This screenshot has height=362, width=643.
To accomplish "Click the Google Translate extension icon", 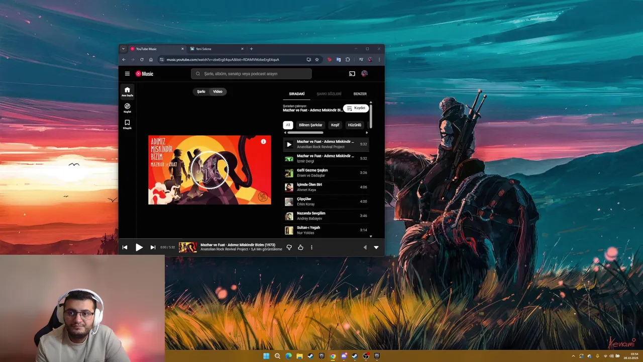I will tap(339, 59).
